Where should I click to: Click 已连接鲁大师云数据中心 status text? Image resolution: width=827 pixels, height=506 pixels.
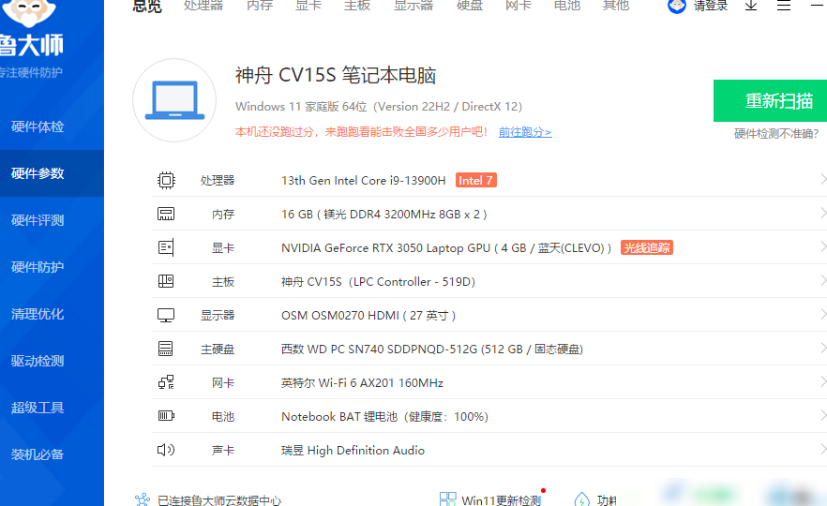point(219,500)
